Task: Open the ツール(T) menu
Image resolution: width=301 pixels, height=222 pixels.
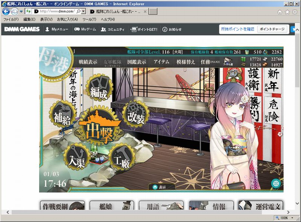Action: 89,19
